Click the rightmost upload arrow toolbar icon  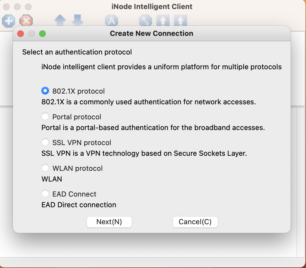(181, 20)
